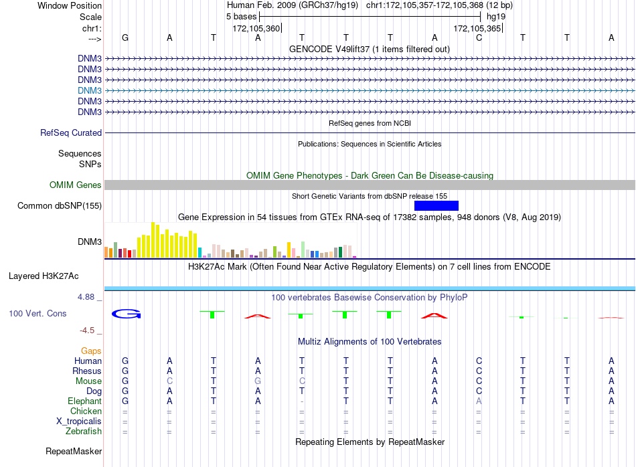This screenshot has height=467, width=636.
Task: Select the OMIM Genes track label
Action: [76, 185]
